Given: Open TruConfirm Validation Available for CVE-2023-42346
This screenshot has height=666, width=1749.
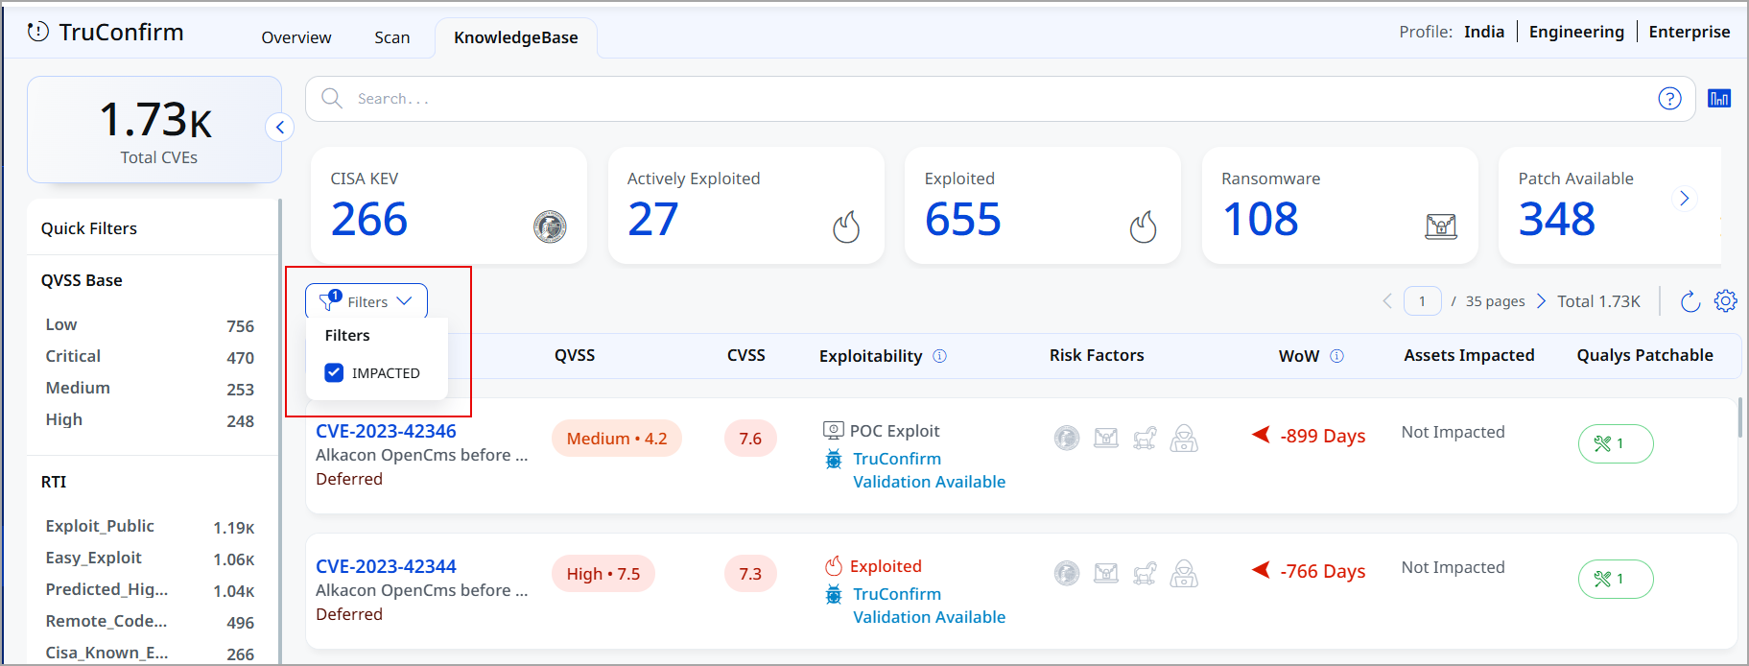Looking at the screenshot, I should point(929,470).
